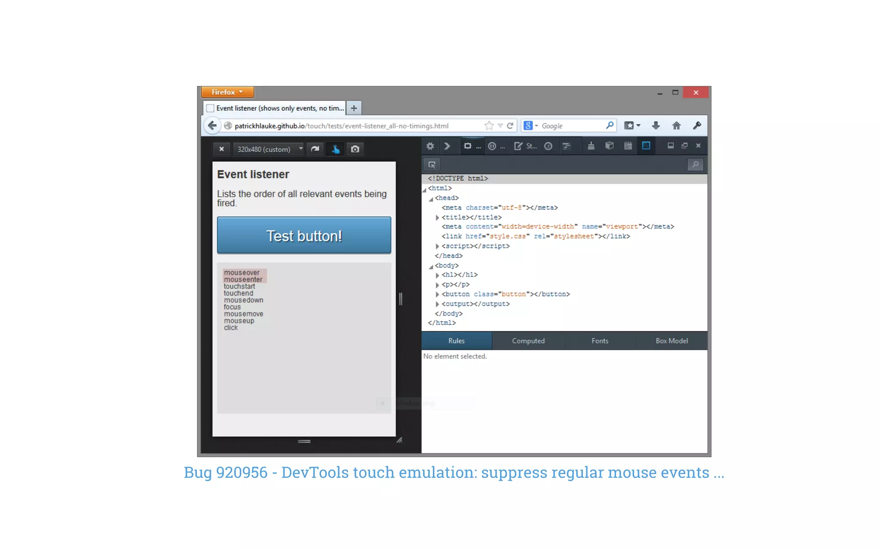The width and height of the screenshot is (881, 550).
Task: Collapse the <html> node
Action: [x=425, y=189]
